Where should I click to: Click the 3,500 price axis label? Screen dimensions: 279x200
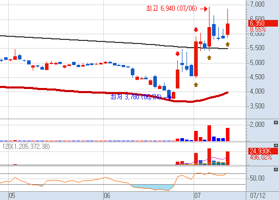pos(257,106)
